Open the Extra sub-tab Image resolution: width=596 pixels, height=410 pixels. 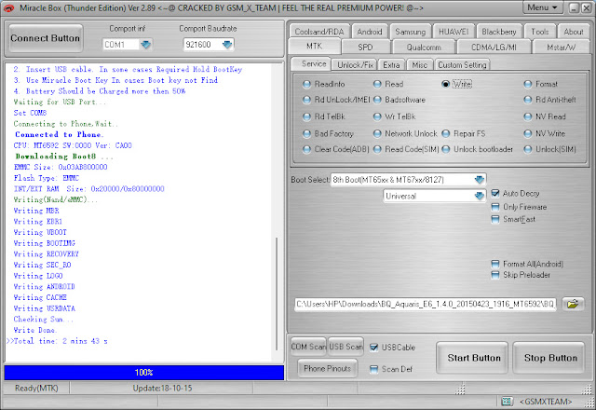pyautogui.click(x=391, y=65)
